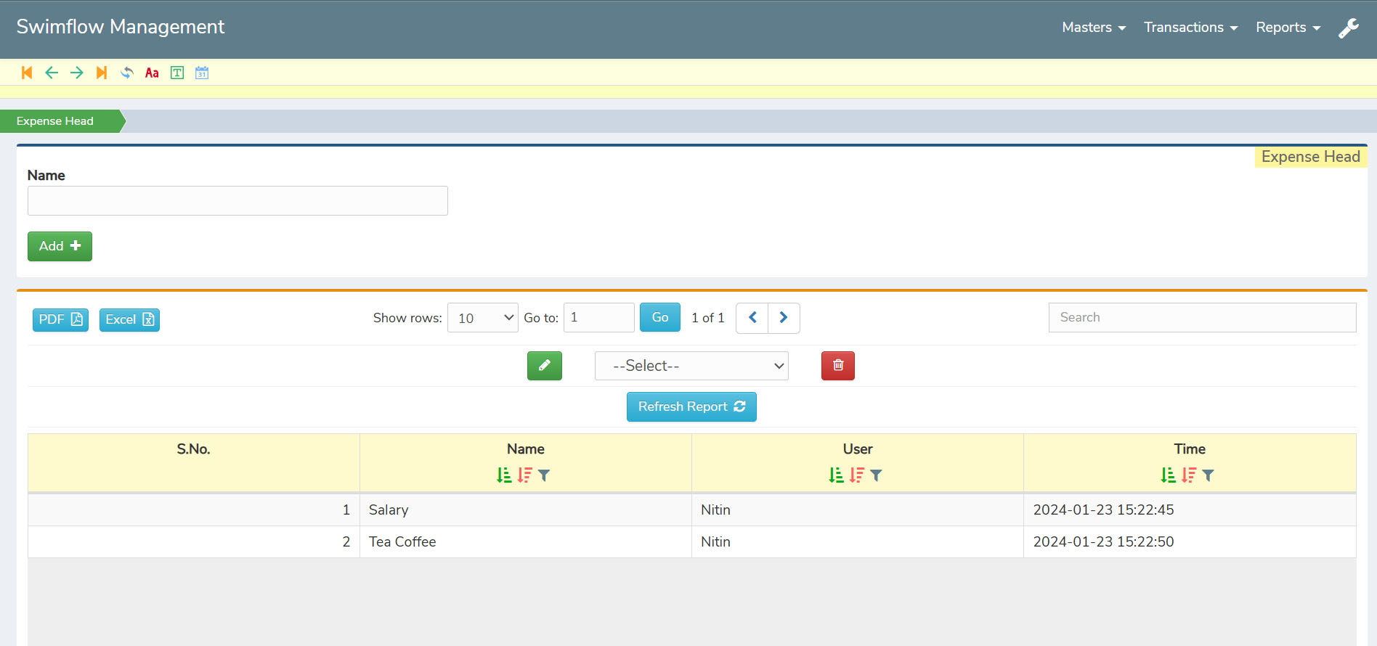
Task: Click the green pencil edit button
Action: [x=544, y=366]
